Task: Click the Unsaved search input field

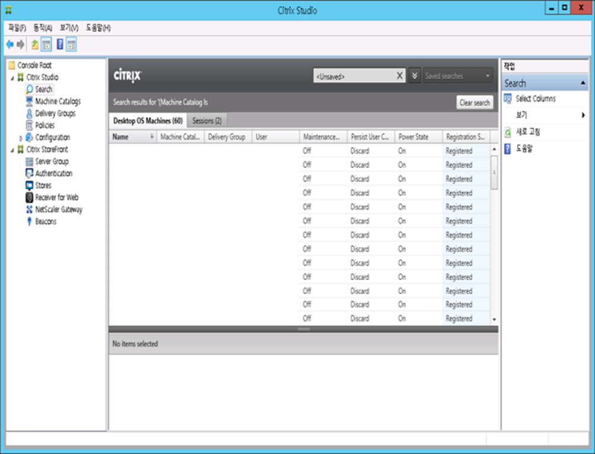Action: (355, 76)
